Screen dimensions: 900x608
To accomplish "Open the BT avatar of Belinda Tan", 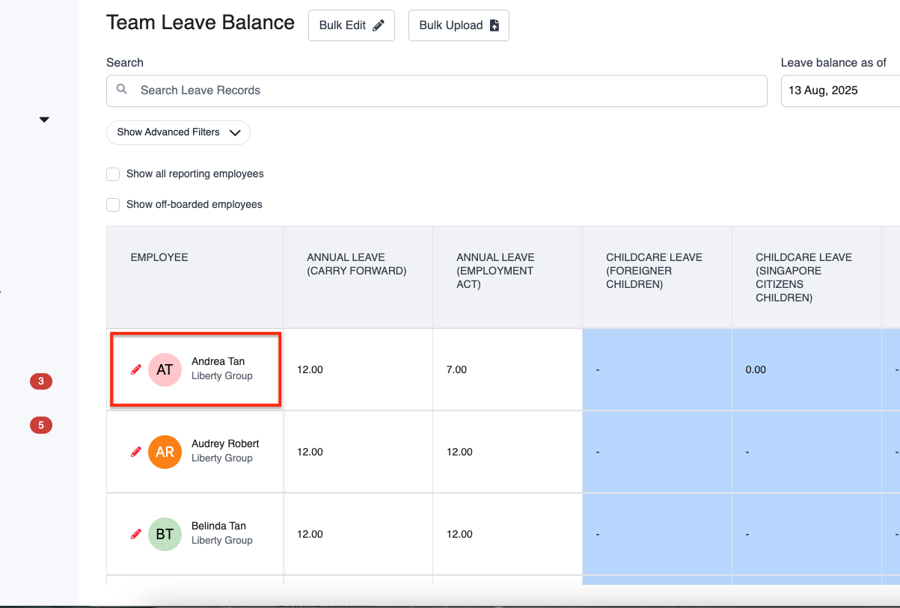I will (x=165, y=534).
